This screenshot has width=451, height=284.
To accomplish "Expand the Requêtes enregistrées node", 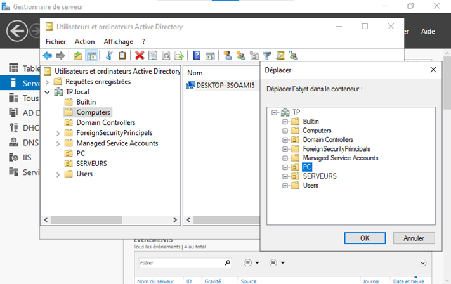I will tap(47, 82).
